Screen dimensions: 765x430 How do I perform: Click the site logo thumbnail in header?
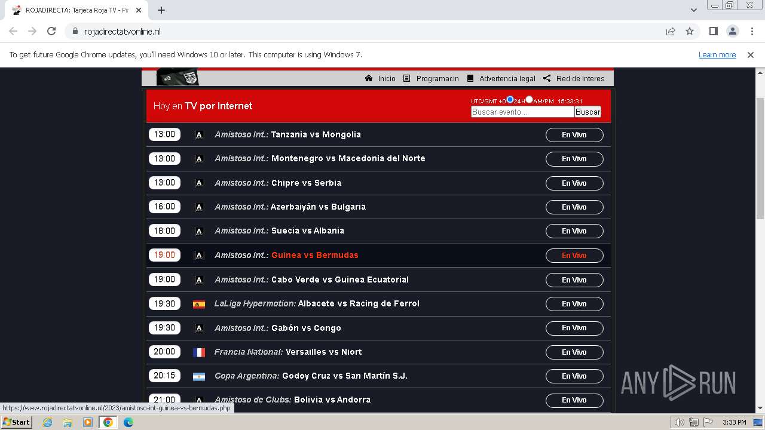[178, 77]
